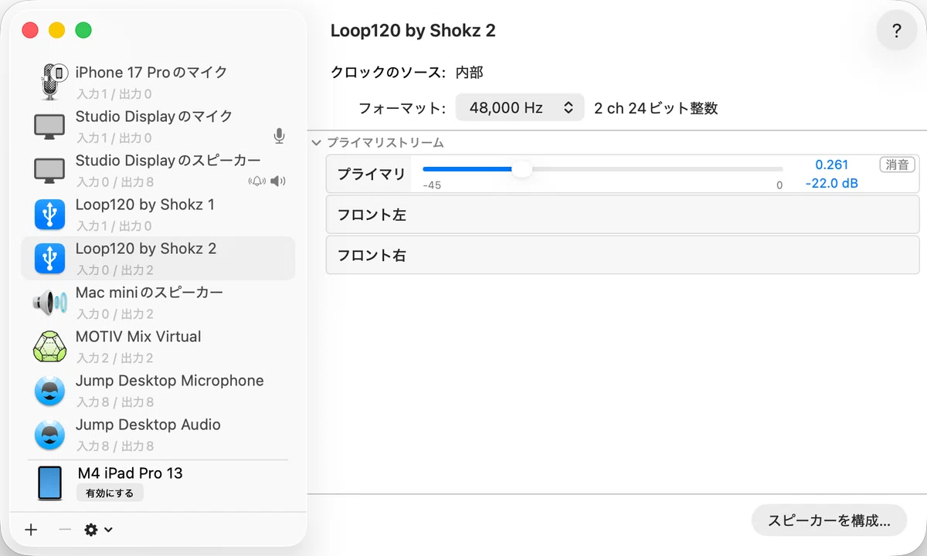Toggle the 消音 mute checkbox for the primary stream

point(897,164)
